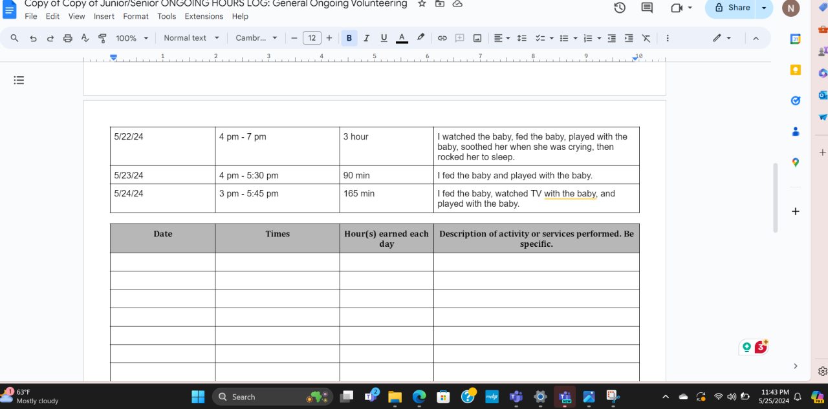Open the checklist options dropdown arrow
The height and width of the screenshot is (409, 828).
(x=552, y=38)
